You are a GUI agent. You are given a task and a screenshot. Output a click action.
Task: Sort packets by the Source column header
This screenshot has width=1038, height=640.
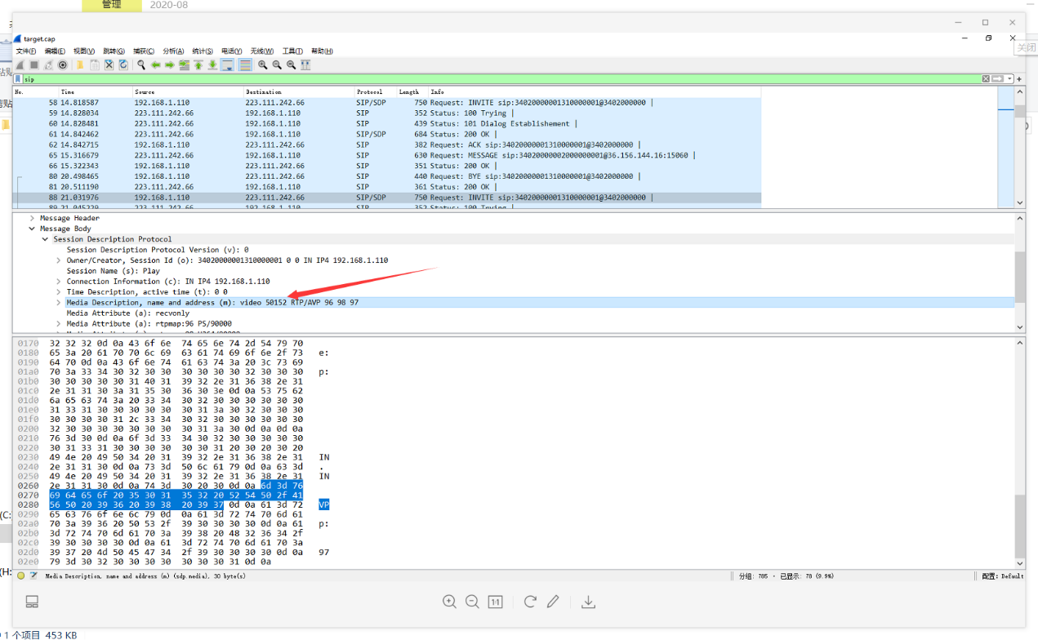pos(188,92)
